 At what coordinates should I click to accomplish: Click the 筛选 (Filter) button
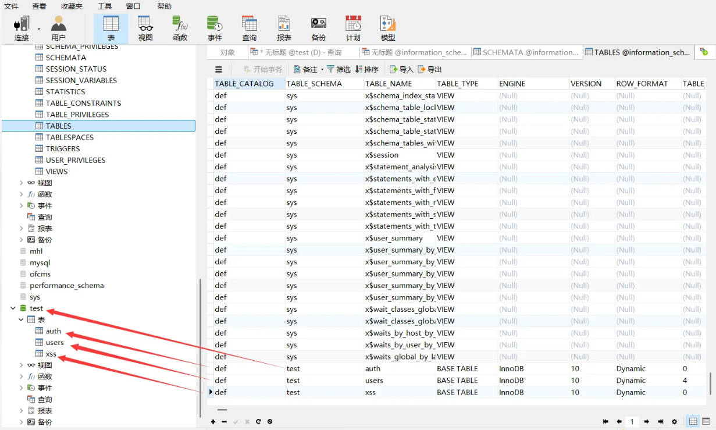tap(339, 69)
